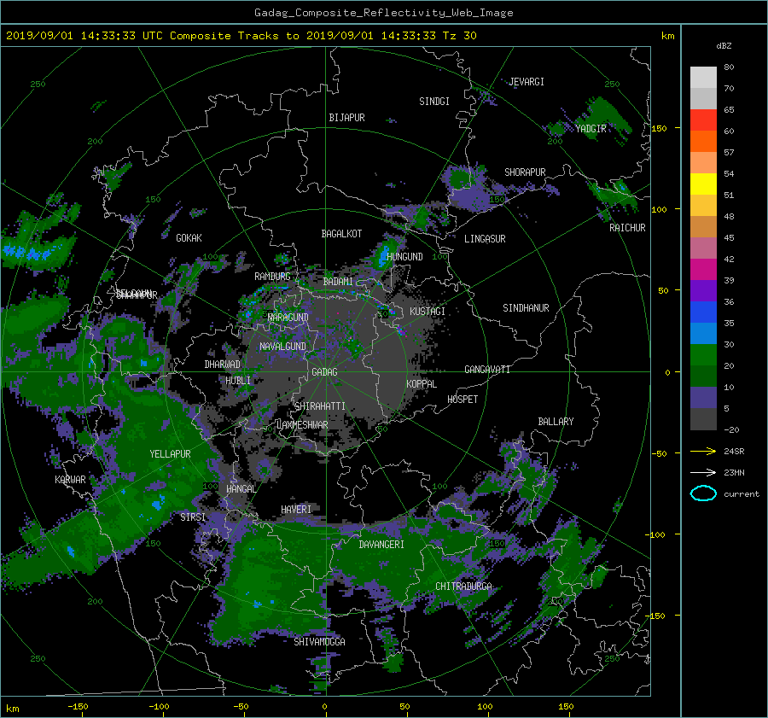
Task: Click the SHIRAHATTI city label
Action: [x=319, y=406]
